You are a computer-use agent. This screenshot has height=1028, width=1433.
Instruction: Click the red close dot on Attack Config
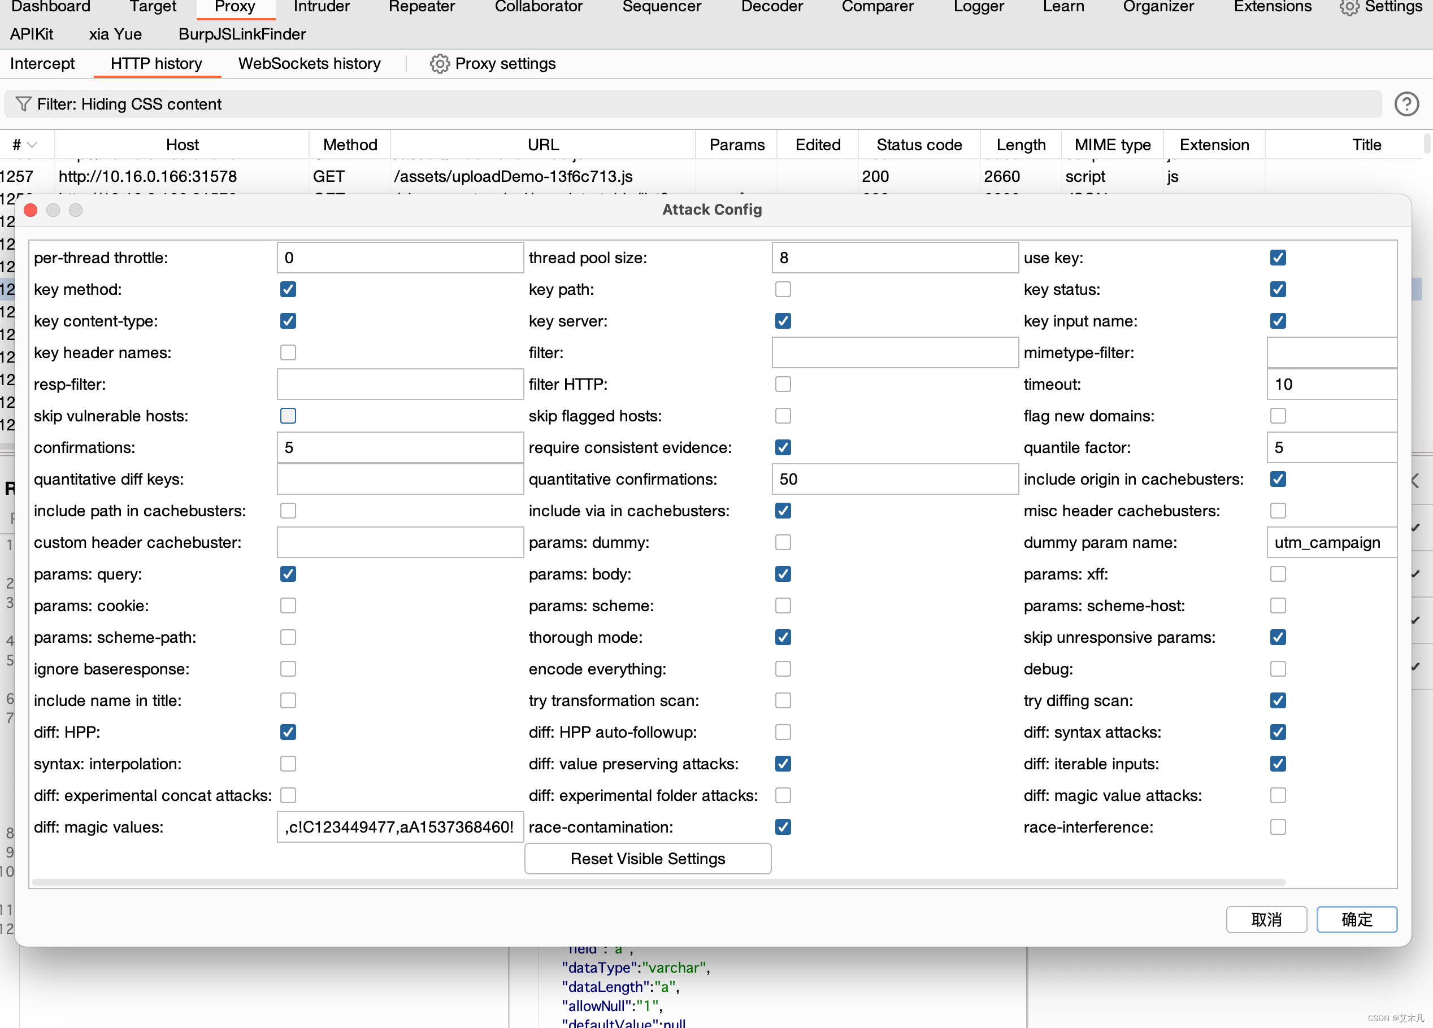coord(31,210)
